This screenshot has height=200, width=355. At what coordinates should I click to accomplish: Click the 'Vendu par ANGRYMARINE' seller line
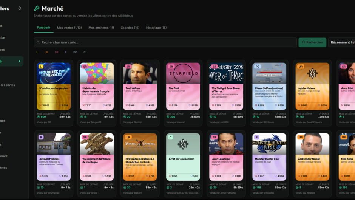(222, 193)
